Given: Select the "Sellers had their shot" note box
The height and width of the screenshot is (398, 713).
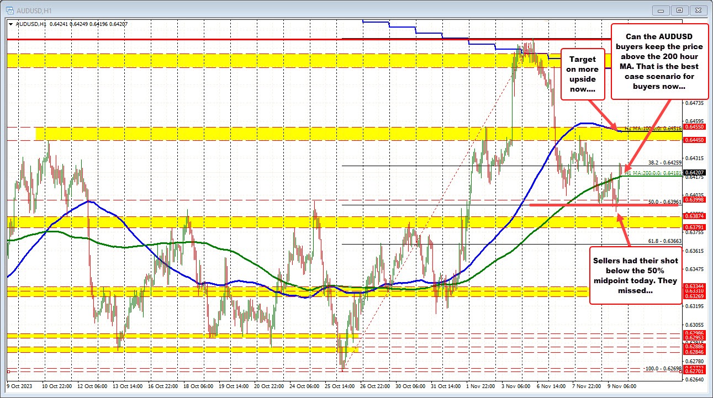Looking at the screenshot, I should [635, 276].
